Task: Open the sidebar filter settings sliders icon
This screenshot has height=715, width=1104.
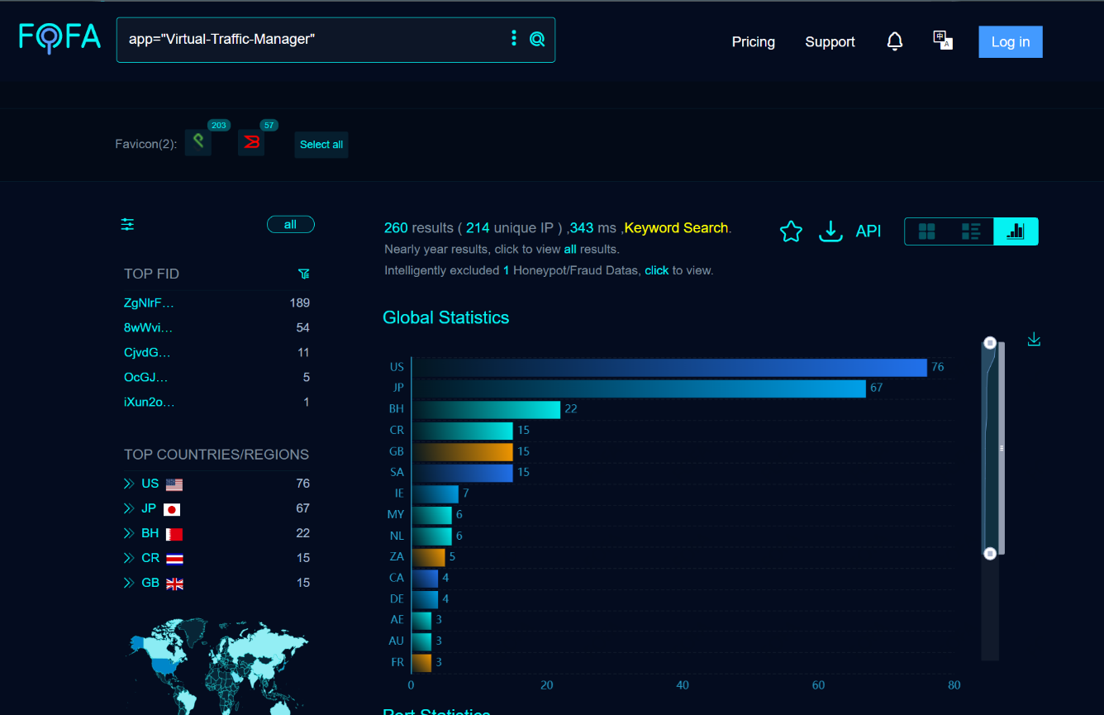Action: pos(127,224)
